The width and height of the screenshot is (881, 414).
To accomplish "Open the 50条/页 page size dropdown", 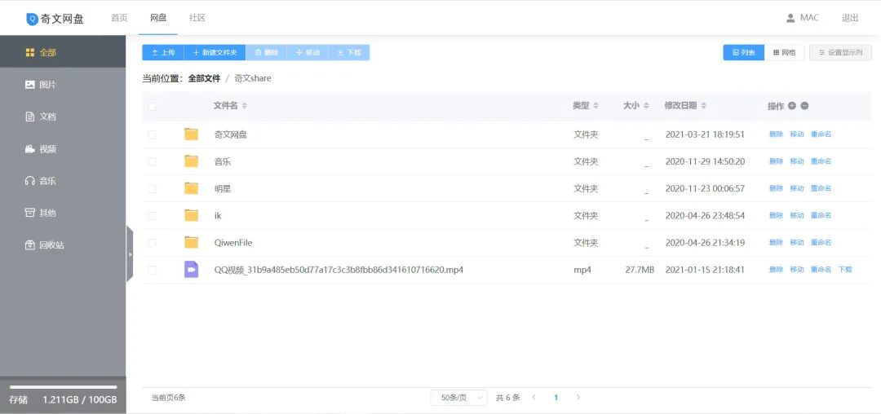I will pos(458,397).
